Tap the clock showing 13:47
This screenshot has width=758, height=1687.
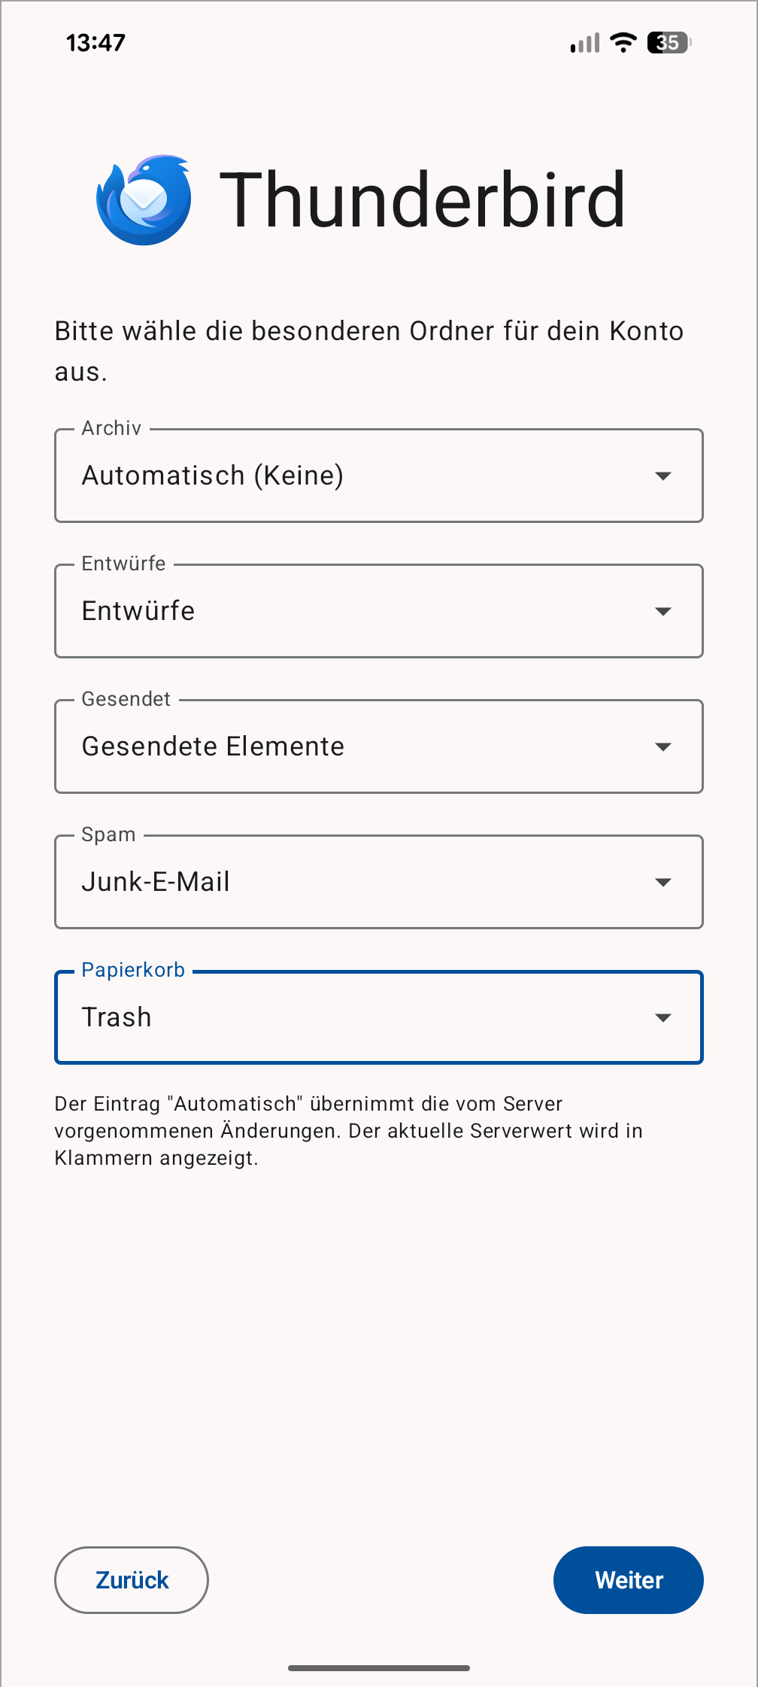[96, 43]
